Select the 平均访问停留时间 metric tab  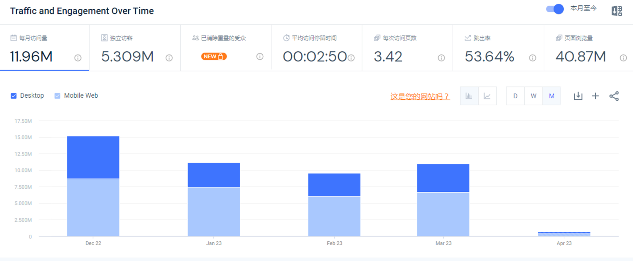317,48
